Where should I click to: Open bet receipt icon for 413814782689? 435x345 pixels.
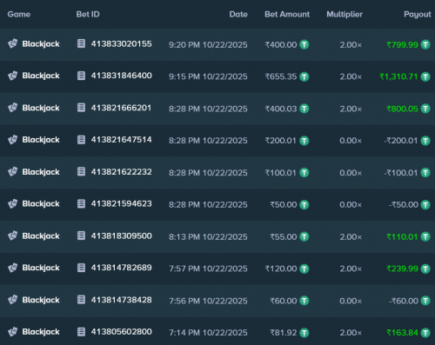(81, 268)
